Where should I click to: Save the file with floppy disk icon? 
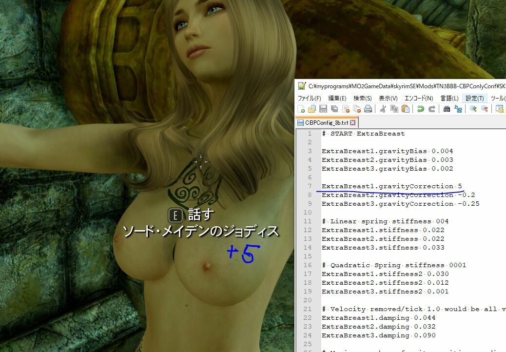323,109
